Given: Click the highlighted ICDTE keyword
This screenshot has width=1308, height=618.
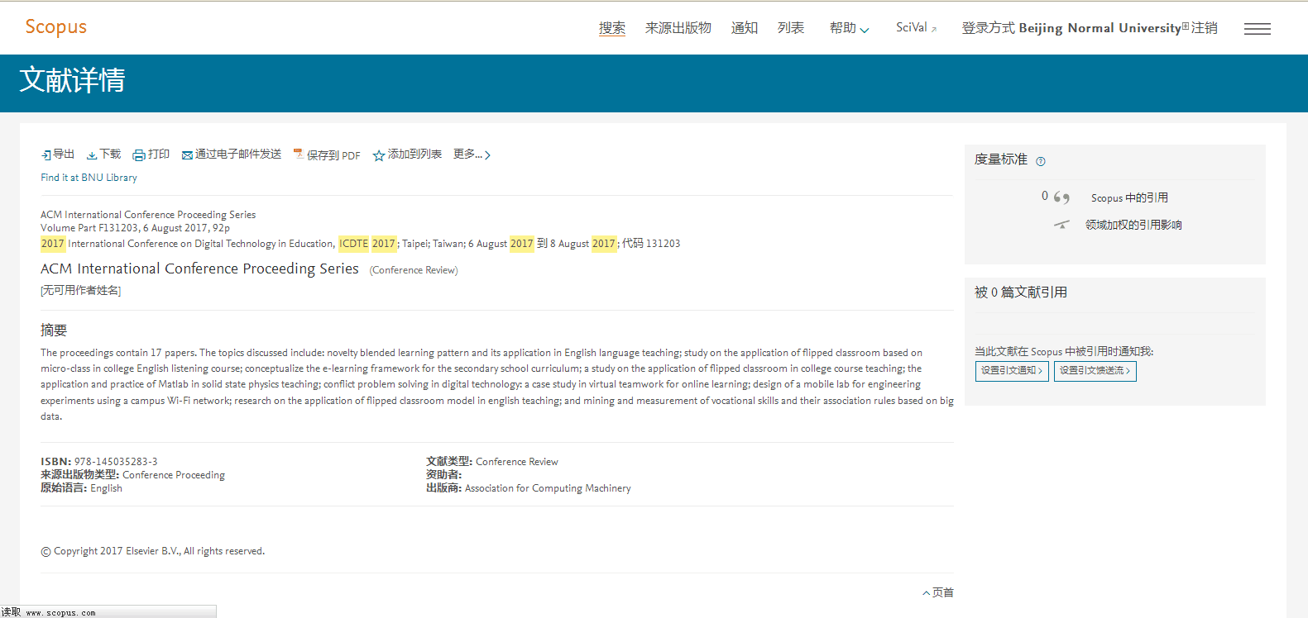Looking at the screenshot, I should coord(354,244).
